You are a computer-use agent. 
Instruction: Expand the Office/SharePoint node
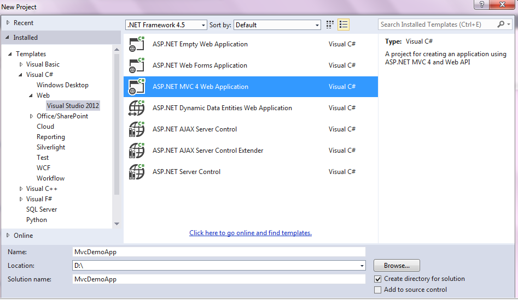31,116
